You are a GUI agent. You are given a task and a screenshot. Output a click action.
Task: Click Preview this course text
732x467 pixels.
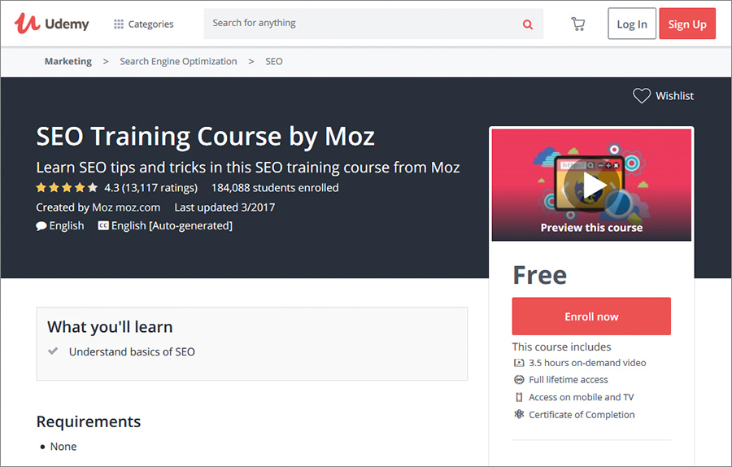coord(591,228)
